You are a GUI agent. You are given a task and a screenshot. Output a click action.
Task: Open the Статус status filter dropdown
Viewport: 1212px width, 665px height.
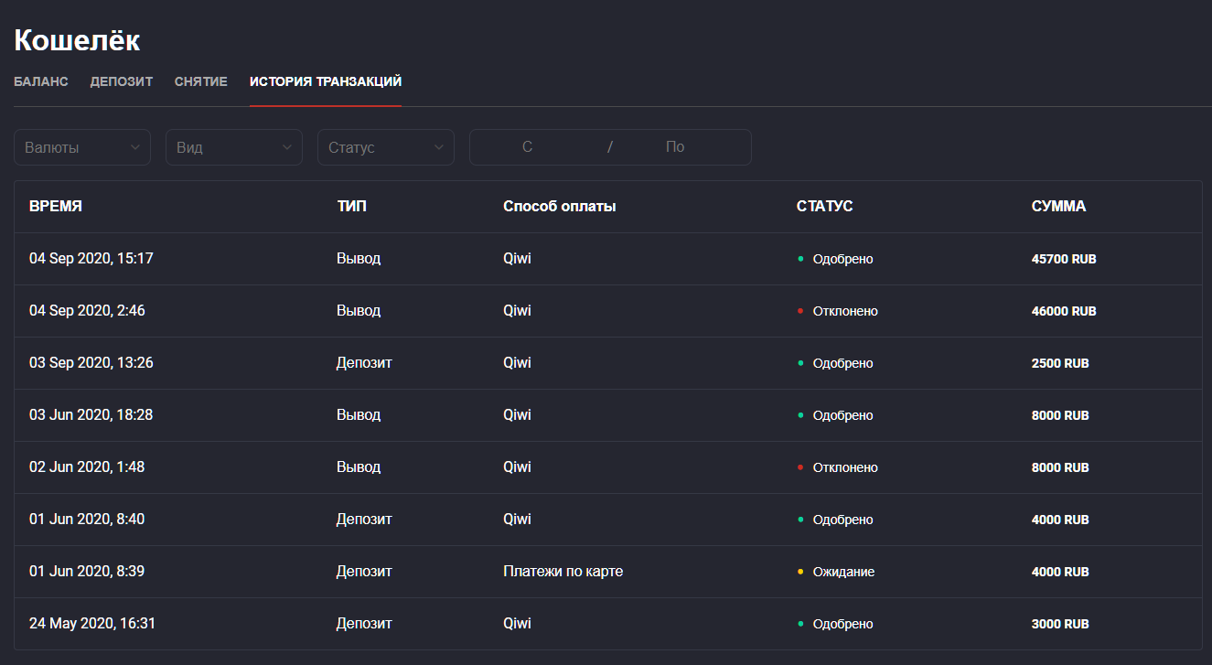(x=386, y=147)
